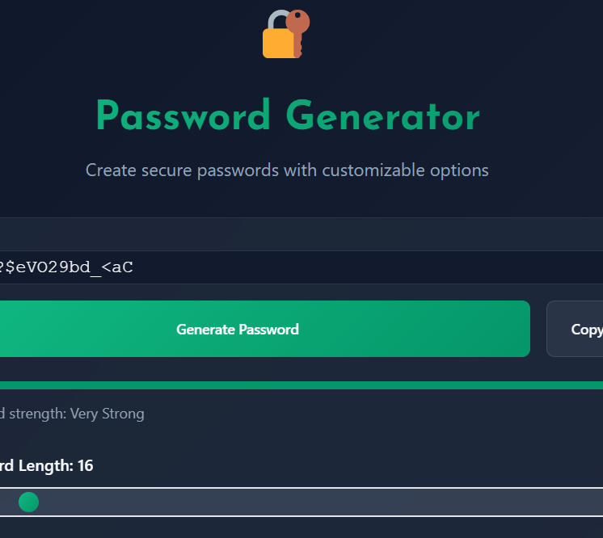Click the lock and key logo icon

click(x=286, y=34)
